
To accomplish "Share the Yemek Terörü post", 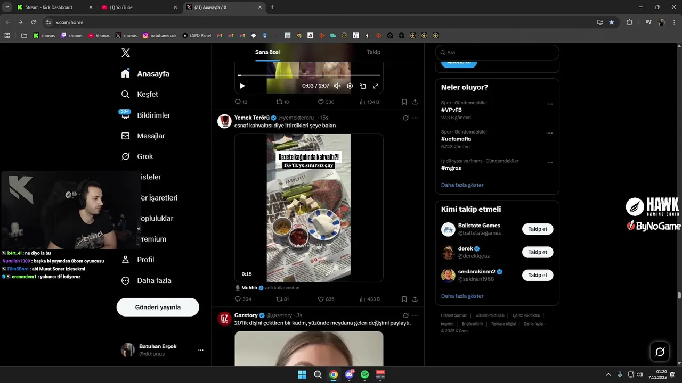I will click(415, 299).
